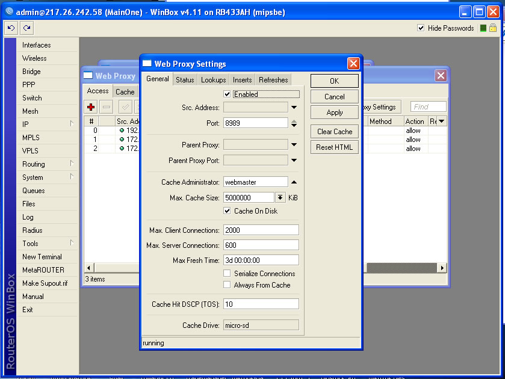Viewport: 505px width, 379px height.
Task: Open the column chooser dropdown in Web Proxy table
Action: pos(442,122)
